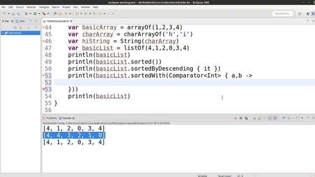
Task: Open the Window menu
Action: [x=85, y=7]
